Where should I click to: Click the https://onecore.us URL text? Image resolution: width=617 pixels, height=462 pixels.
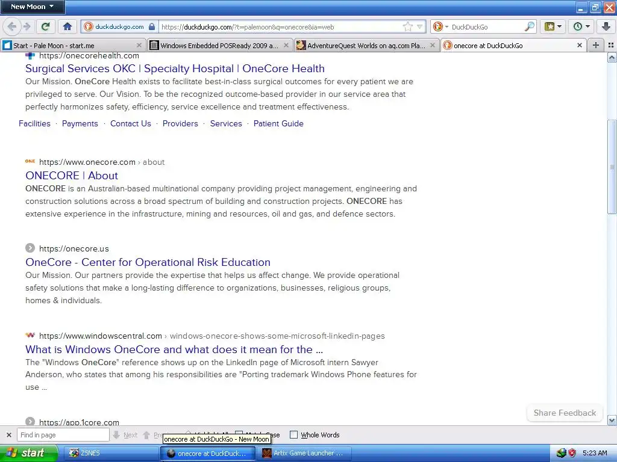click(74, 248)
